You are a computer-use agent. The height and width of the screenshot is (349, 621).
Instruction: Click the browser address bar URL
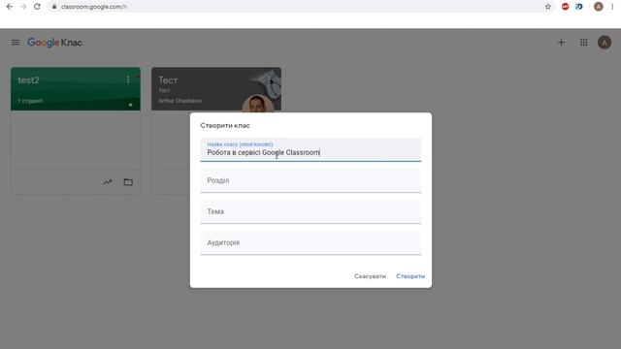pyautogui.click(x=94, y=7)
